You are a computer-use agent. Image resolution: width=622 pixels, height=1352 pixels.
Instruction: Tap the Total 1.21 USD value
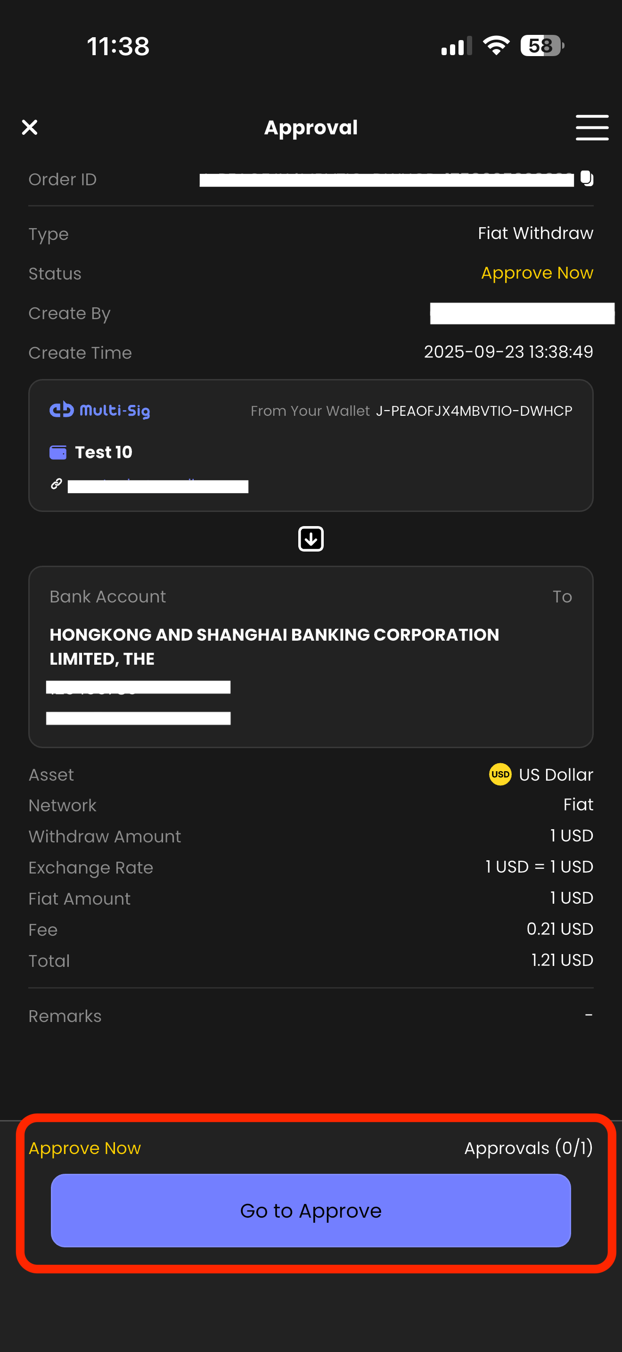[x=562, y=960]
